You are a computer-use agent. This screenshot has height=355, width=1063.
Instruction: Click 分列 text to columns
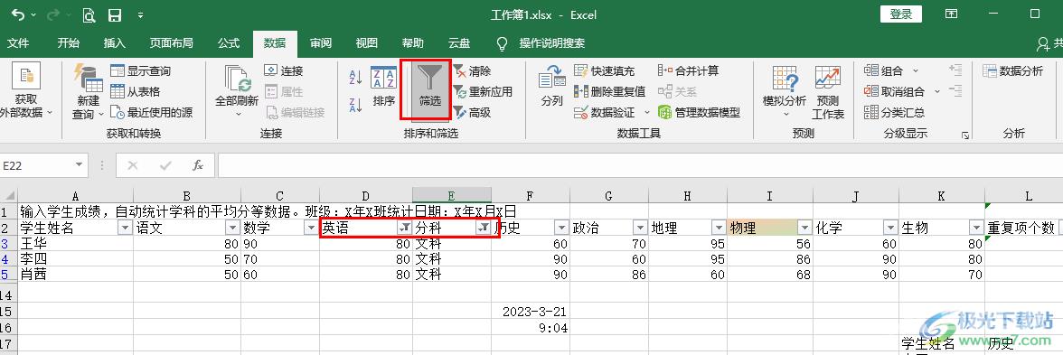click(552, 87)
